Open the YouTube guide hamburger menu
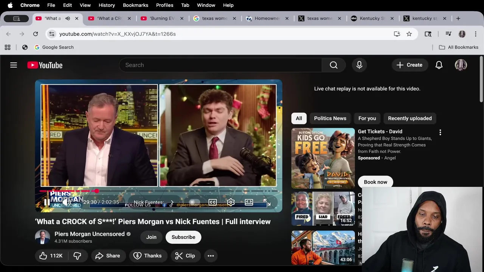 (x=14, y=65)
